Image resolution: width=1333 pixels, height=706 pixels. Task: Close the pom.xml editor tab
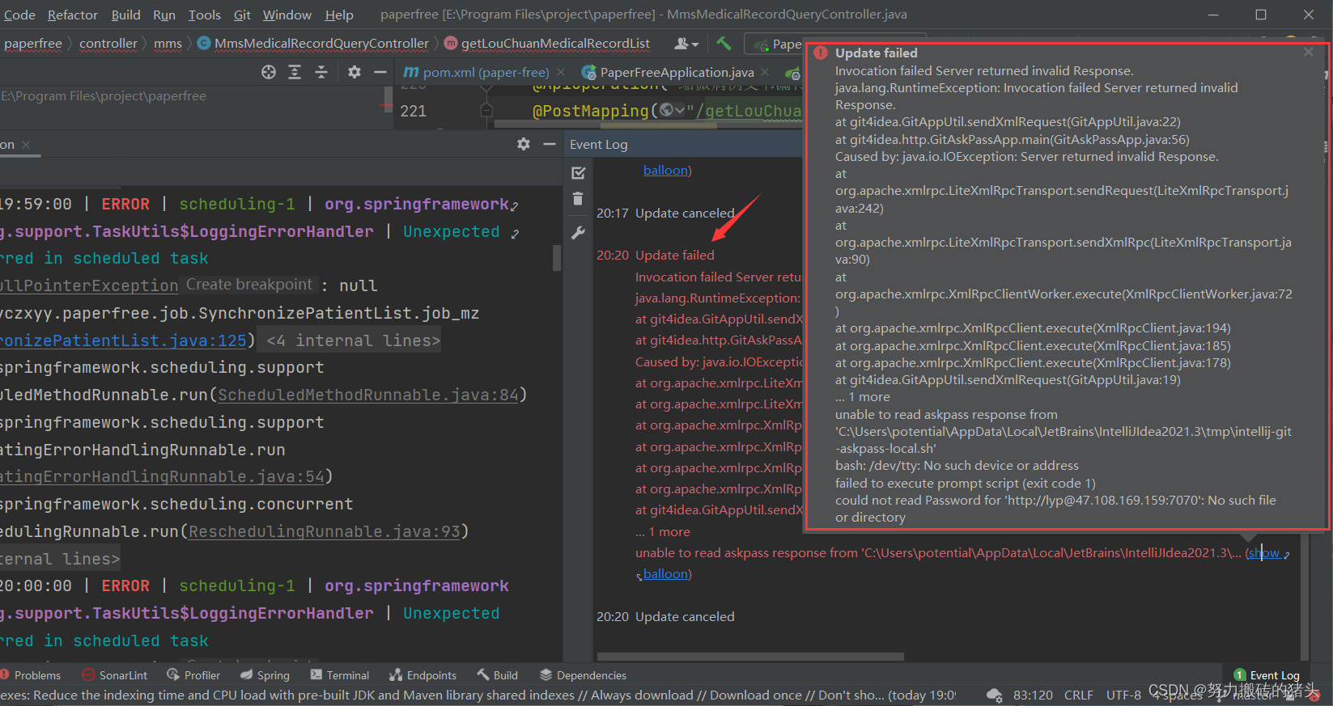click(x=561, y=72)
